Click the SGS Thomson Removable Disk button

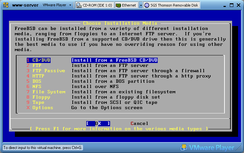click(172, 5)
